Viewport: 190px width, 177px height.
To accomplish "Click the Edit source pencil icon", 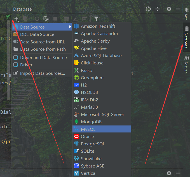I will [x=76, y=19].
